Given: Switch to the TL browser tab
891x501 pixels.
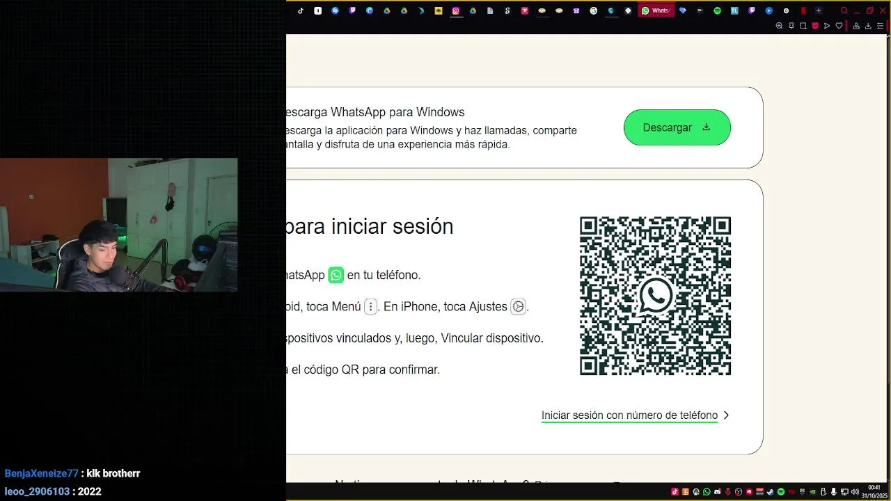Looking at the screenshot, I should (x=734, y=10).
